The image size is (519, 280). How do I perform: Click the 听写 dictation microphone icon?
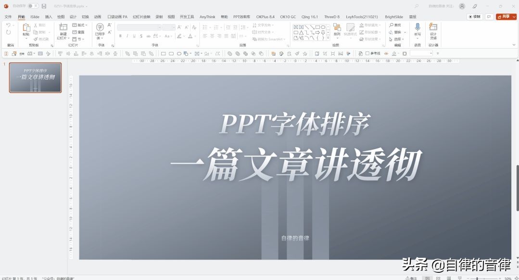417,27
